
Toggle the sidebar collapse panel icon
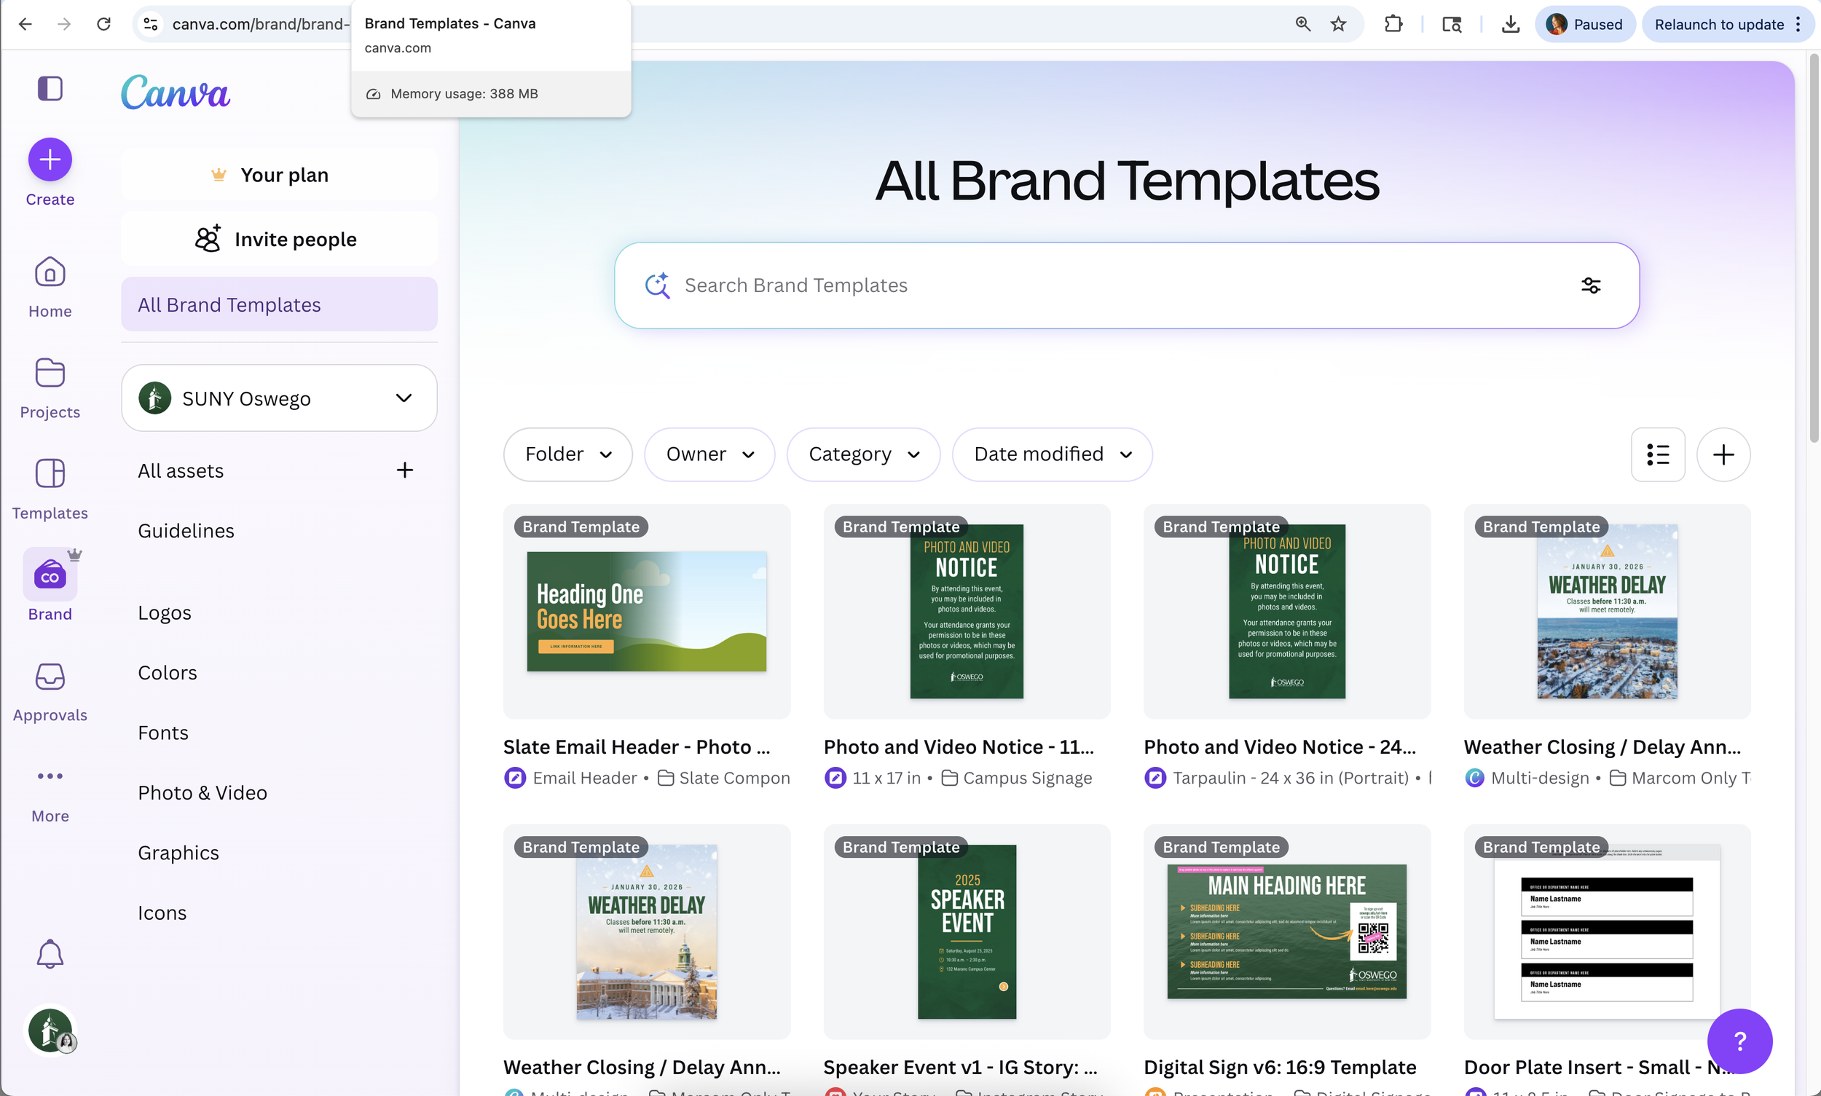coord(50,89)
